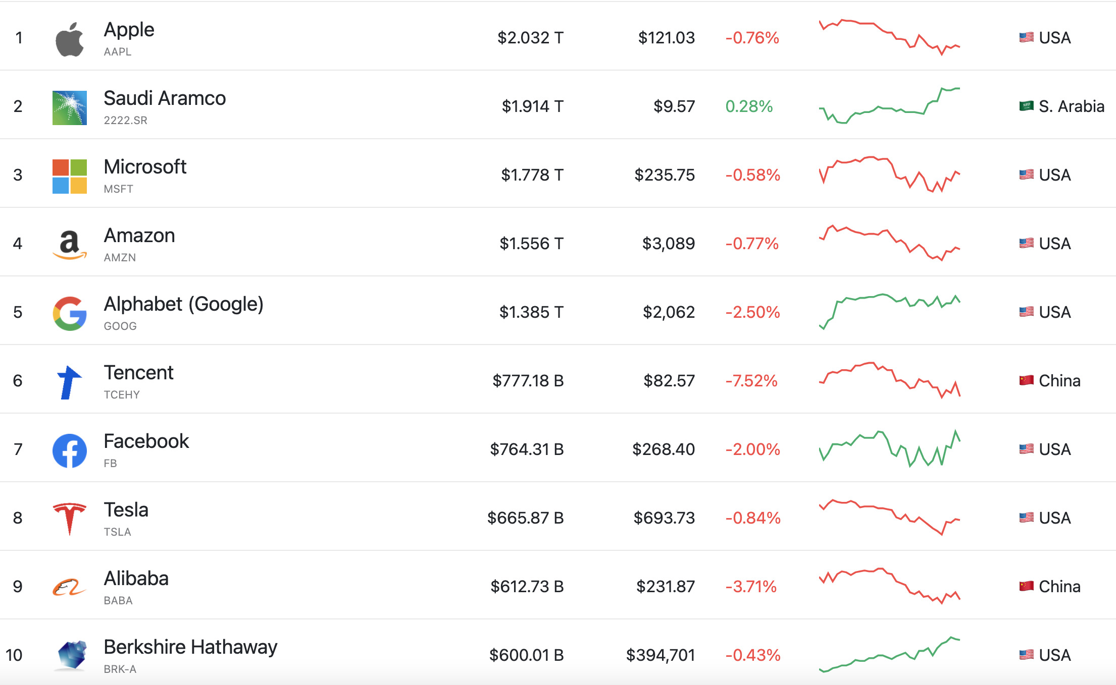
Task: Select Saudi Aramco's change 0.28%
Action: (749, 106)
